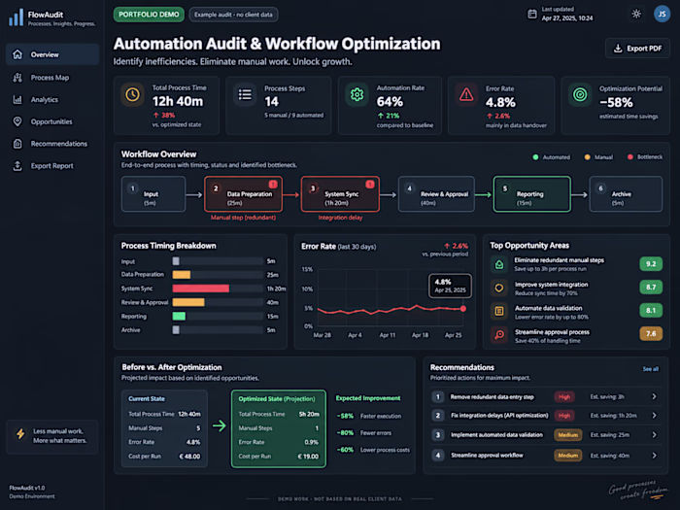Click the 8.7 opportunity score badge

click(x=651, y=288)
